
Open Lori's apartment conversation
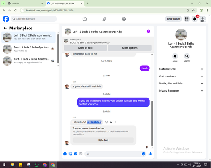pyautogui.click(x=28, y=37)
